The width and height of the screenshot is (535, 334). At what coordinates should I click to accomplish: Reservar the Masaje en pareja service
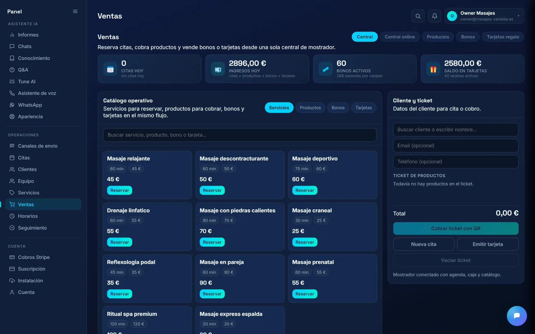point(212,294)
